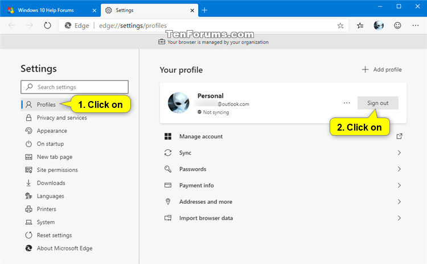Image resolution: width=427 pixels, height=264 pixels.
Task: Click the Manage account label
Action: [x=201, y=136]
